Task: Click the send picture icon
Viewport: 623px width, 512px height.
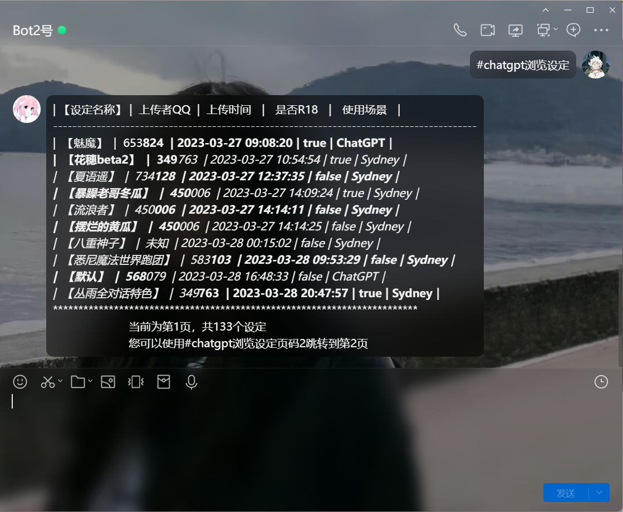Action: 107,382
